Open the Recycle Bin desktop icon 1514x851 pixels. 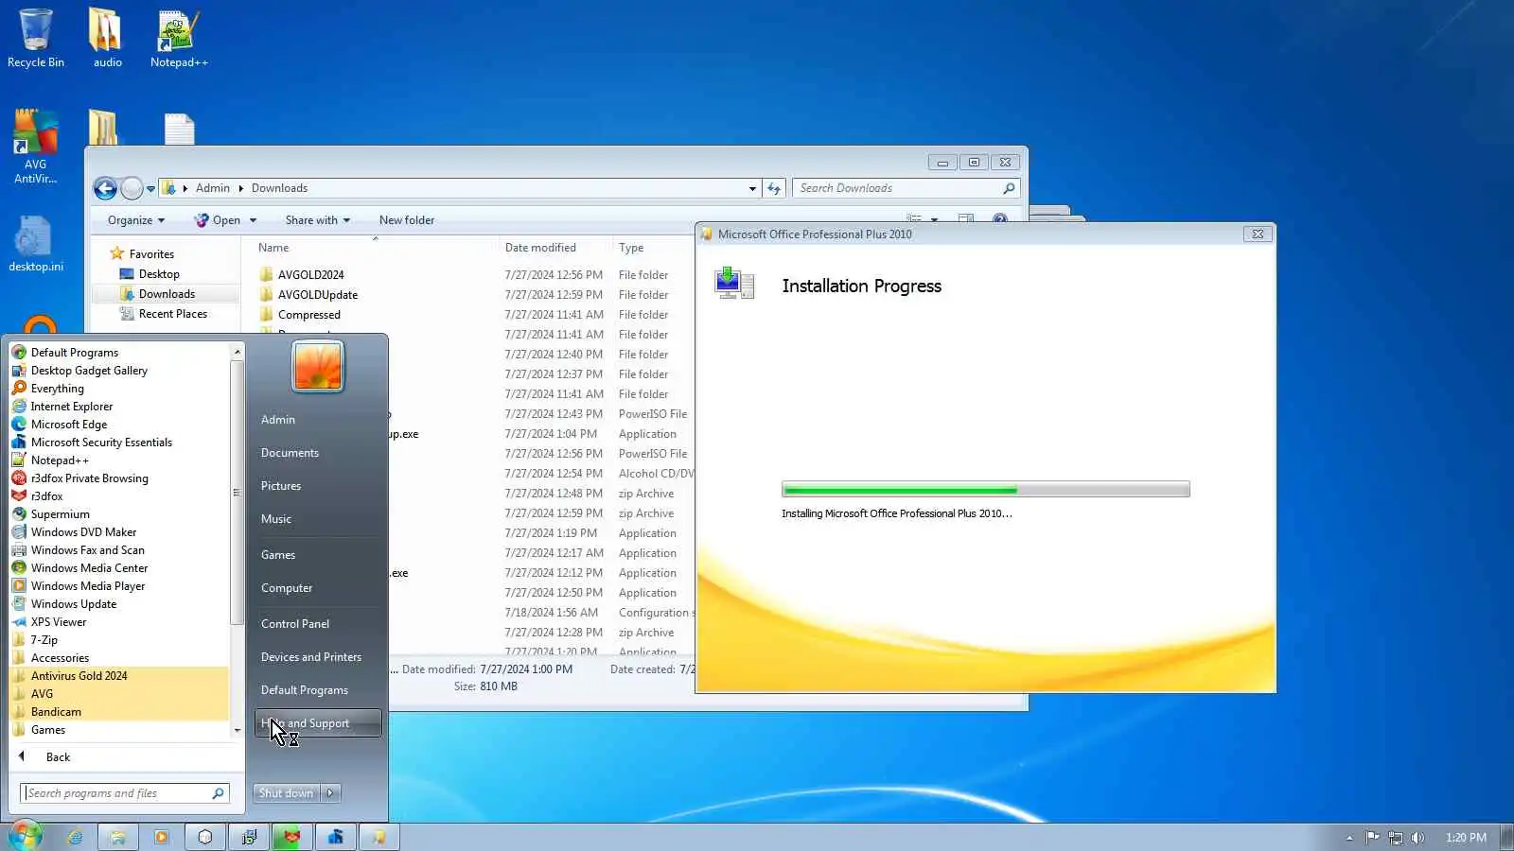pyautogui.click(x=36, y=38)
